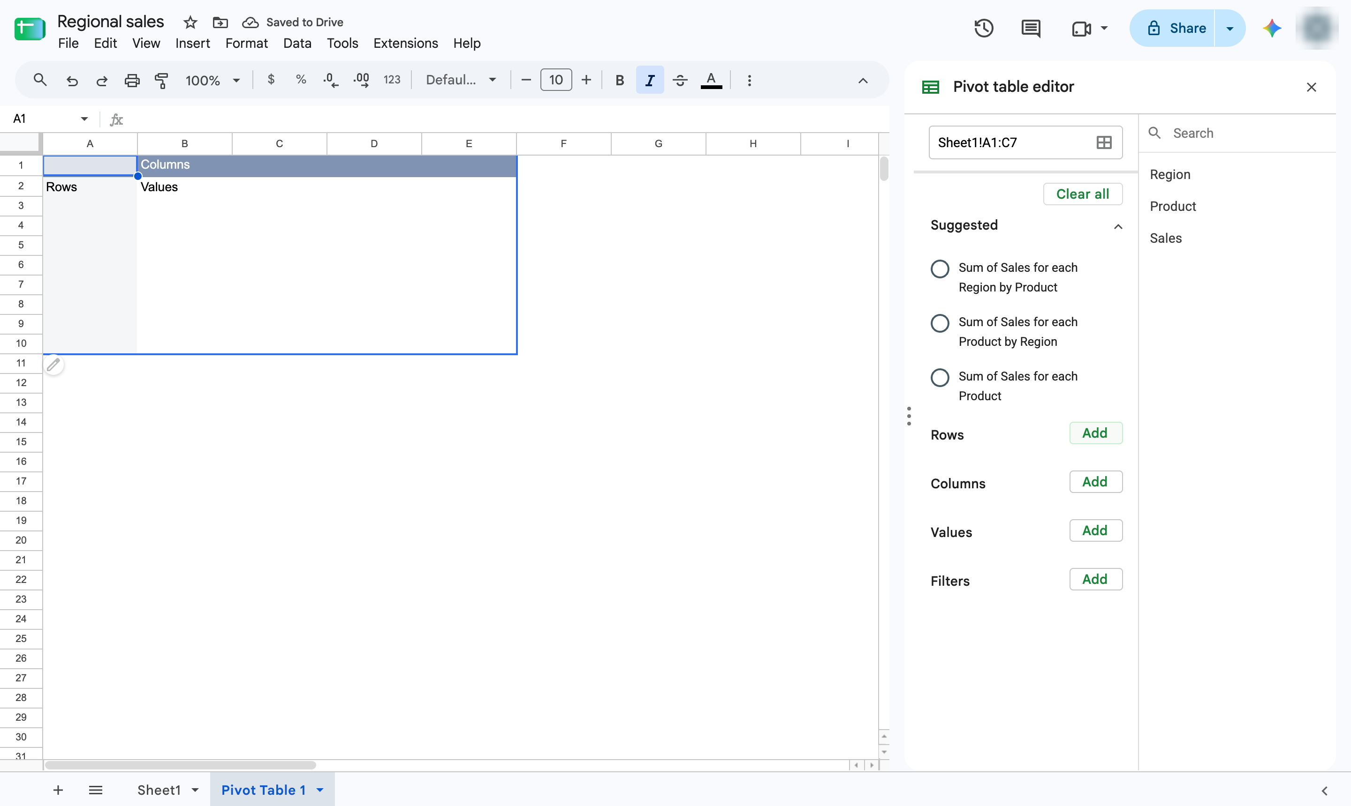Select the Paint format roller tool
Image resolution: width=1351 pixels, height=806 pixels.
161,81
